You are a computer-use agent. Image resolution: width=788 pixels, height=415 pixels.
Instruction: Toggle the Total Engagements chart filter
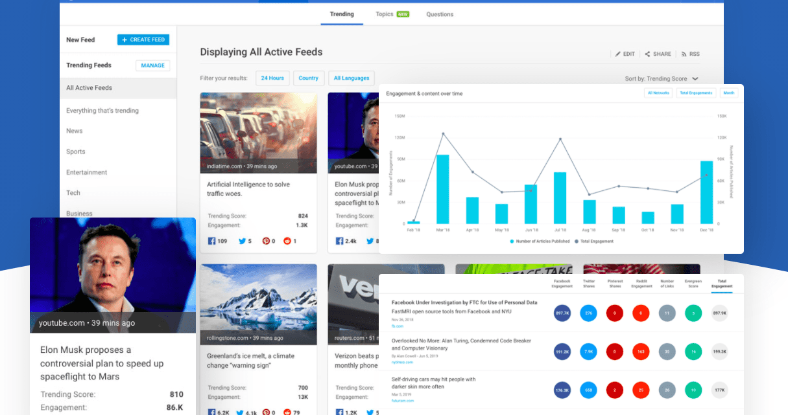tap(696, 93)
